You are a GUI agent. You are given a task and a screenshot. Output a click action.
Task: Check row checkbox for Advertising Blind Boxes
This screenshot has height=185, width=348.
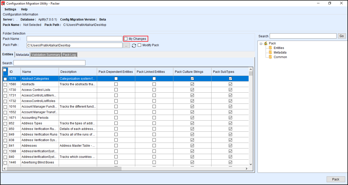5,162
